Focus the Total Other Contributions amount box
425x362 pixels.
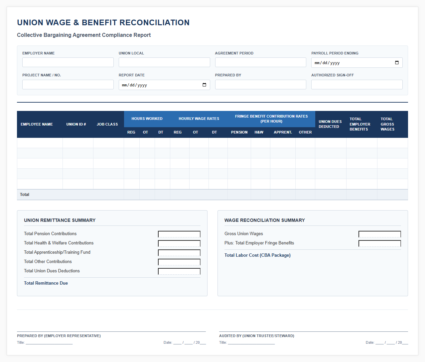[179, 262]
